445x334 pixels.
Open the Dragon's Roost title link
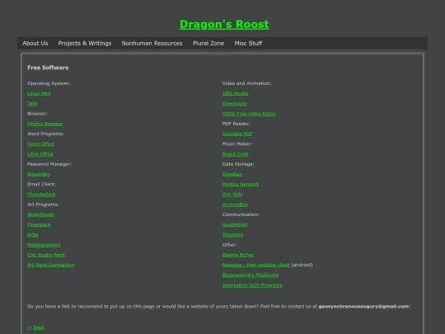click(x=224, y=25)
